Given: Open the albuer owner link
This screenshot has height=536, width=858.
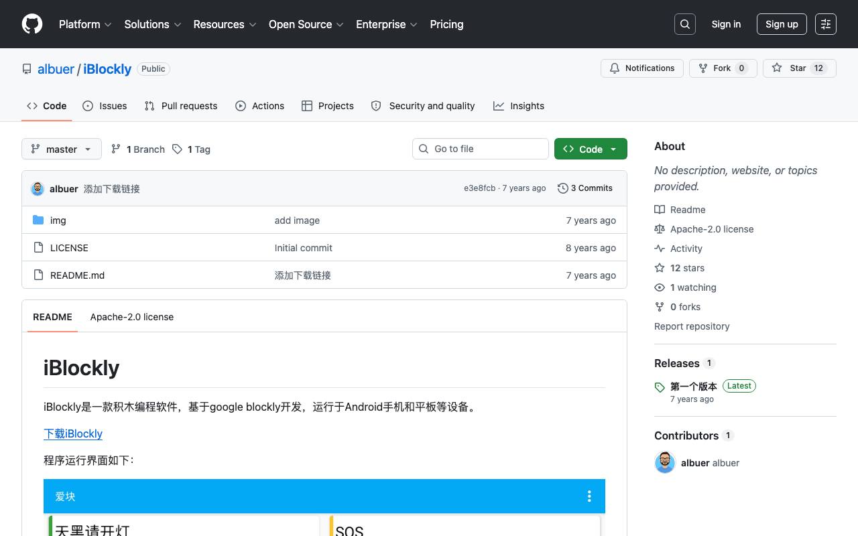Looking at the screenshot, I should [56, 69].
